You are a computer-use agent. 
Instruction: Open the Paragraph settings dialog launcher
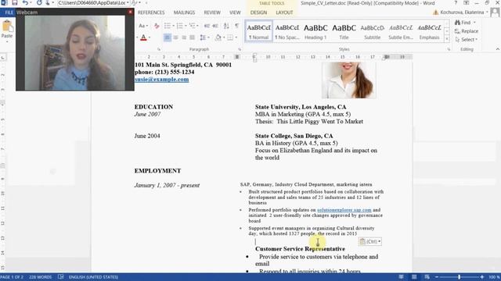pyautogui.click(x=240, y=49)
